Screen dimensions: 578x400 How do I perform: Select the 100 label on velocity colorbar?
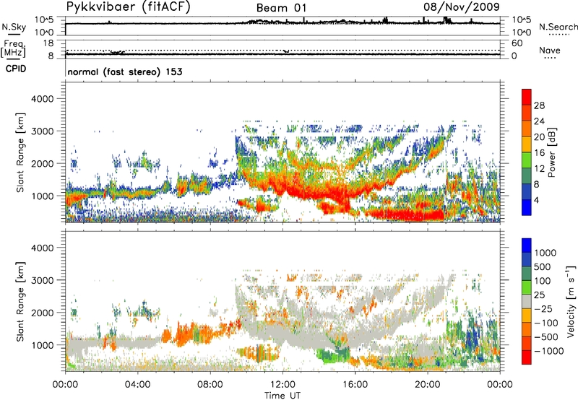pos(543,281)
